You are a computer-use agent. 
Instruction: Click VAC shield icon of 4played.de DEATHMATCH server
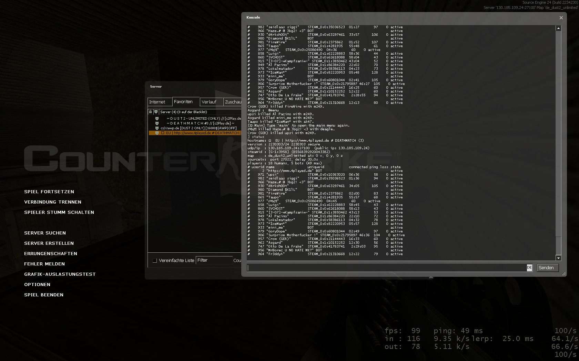157,133
